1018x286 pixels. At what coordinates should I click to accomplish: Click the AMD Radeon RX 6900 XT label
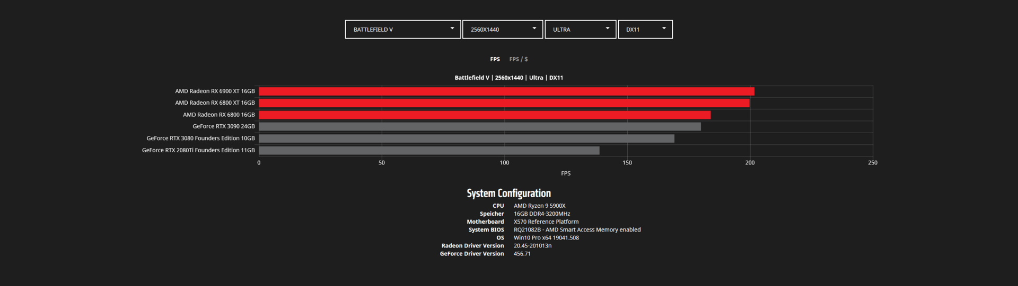(x=215, y=91)
